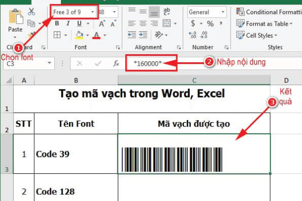Increase indent icon

(x=143, y=35)
